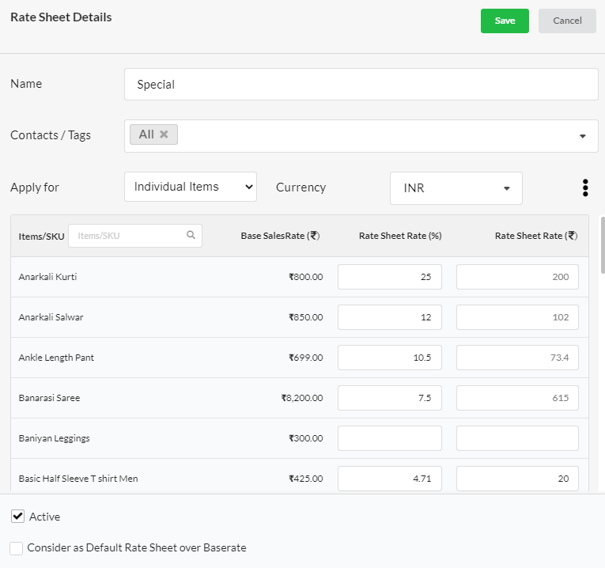This screenshot has width=605, height=568.
Task: Click the Base SalesRate column header
Action: [x=281, y=236]
